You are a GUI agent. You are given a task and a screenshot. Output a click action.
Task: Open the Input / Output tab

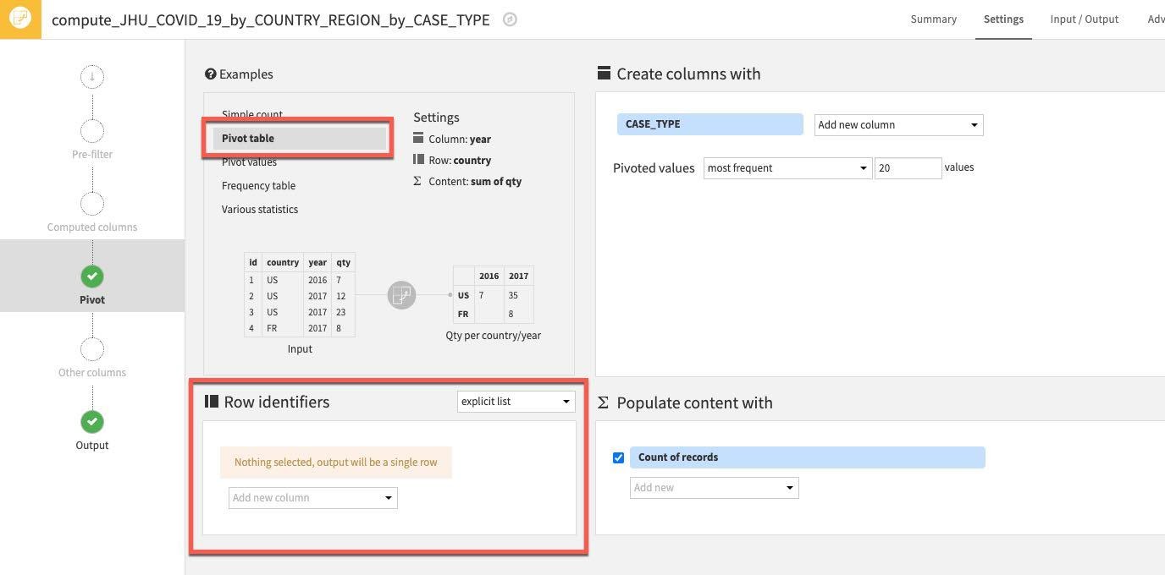[x=1084, y=19]
